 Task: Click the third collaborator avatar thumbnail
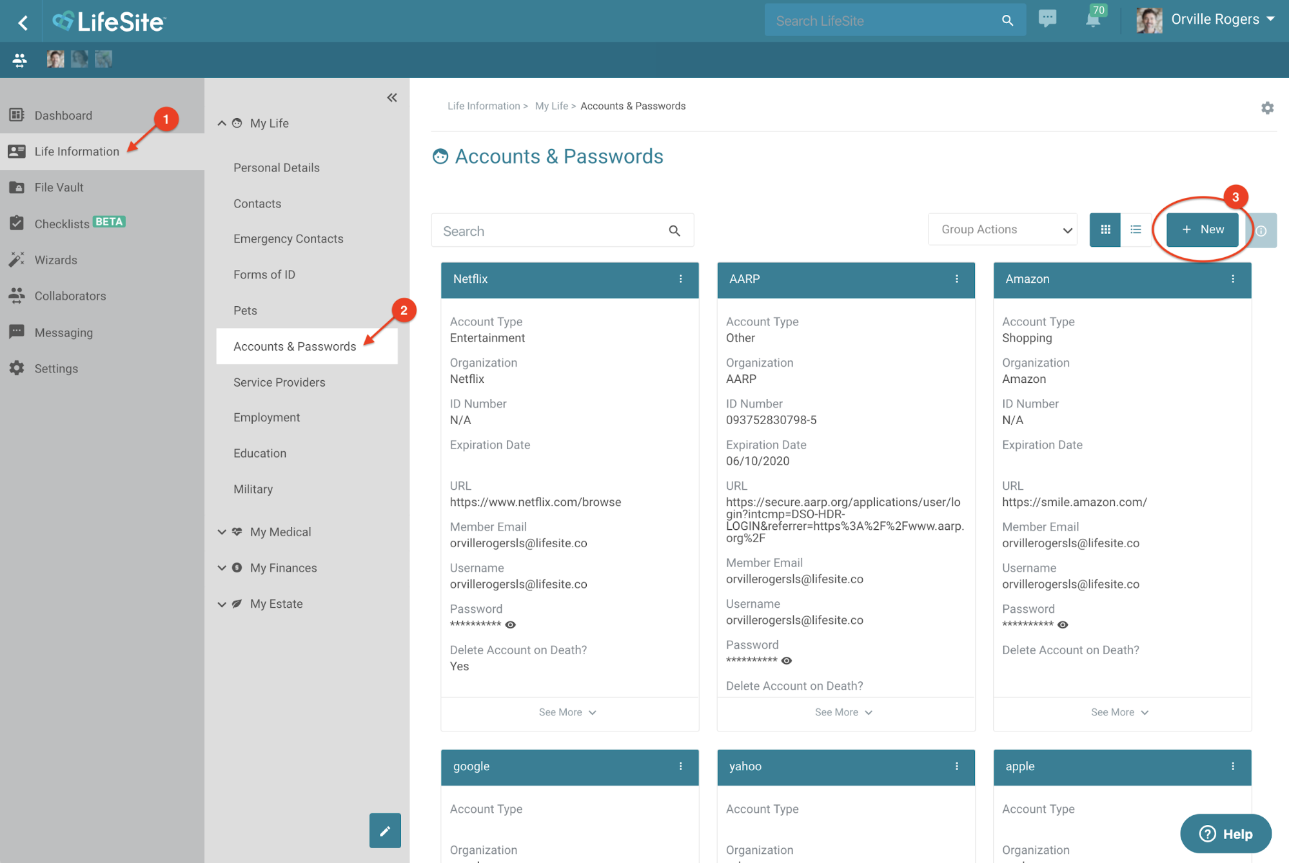click(103, 59)
